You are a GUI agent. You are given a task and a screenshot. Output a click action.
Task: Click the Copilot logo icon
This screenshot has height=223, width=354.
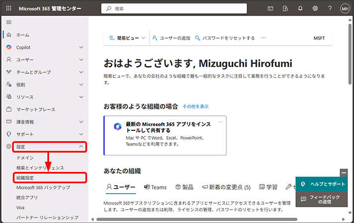[9, 47]
